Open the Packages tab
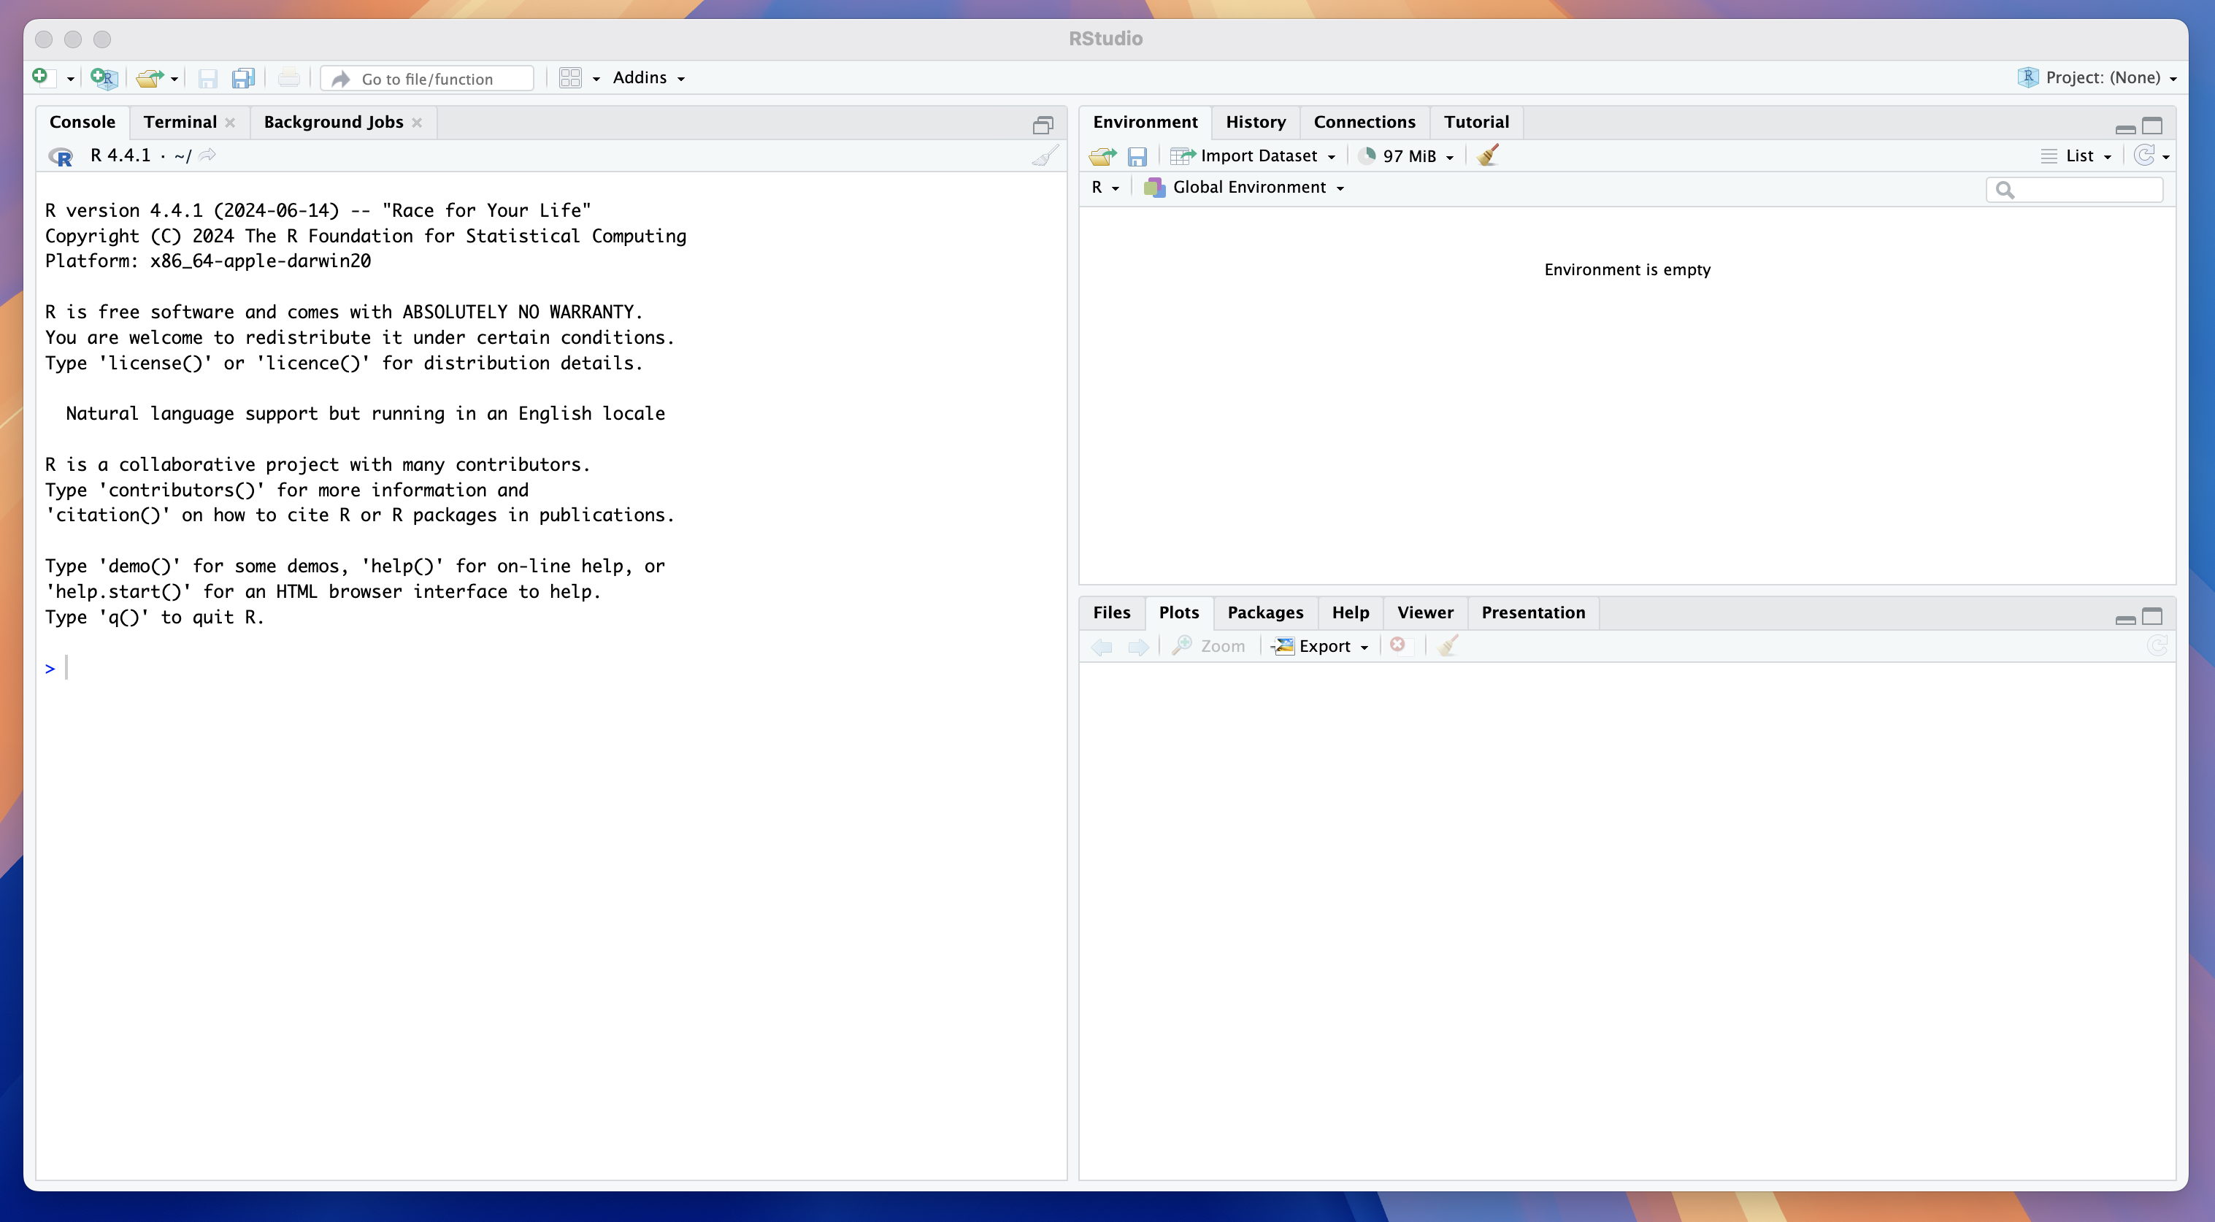Image resolution: width=2215 pixels, height=1222 pixels. (x=1265, y=612)
